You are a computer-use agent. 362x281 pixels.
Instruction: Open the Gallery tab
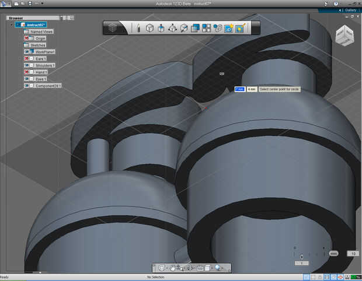coord(350,10)
